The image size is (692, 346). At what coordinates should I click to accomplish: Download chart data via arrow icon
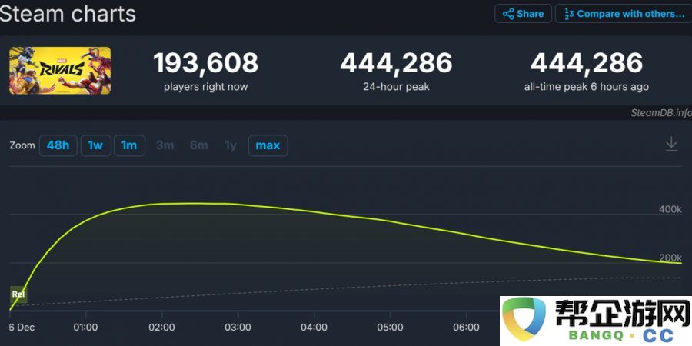671,145
